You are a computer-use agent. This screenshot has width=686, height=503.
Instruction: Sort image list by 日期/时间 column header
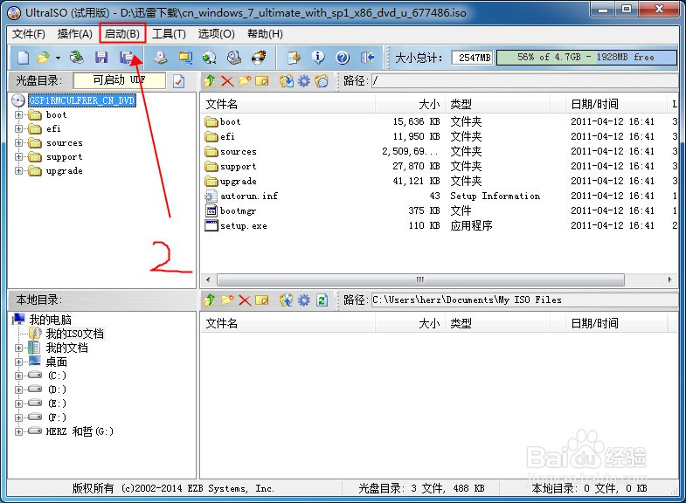coord(616,104)
